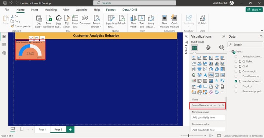Pick the Pie chart visual
Screen dimensions: 264x138
point(211,69)
